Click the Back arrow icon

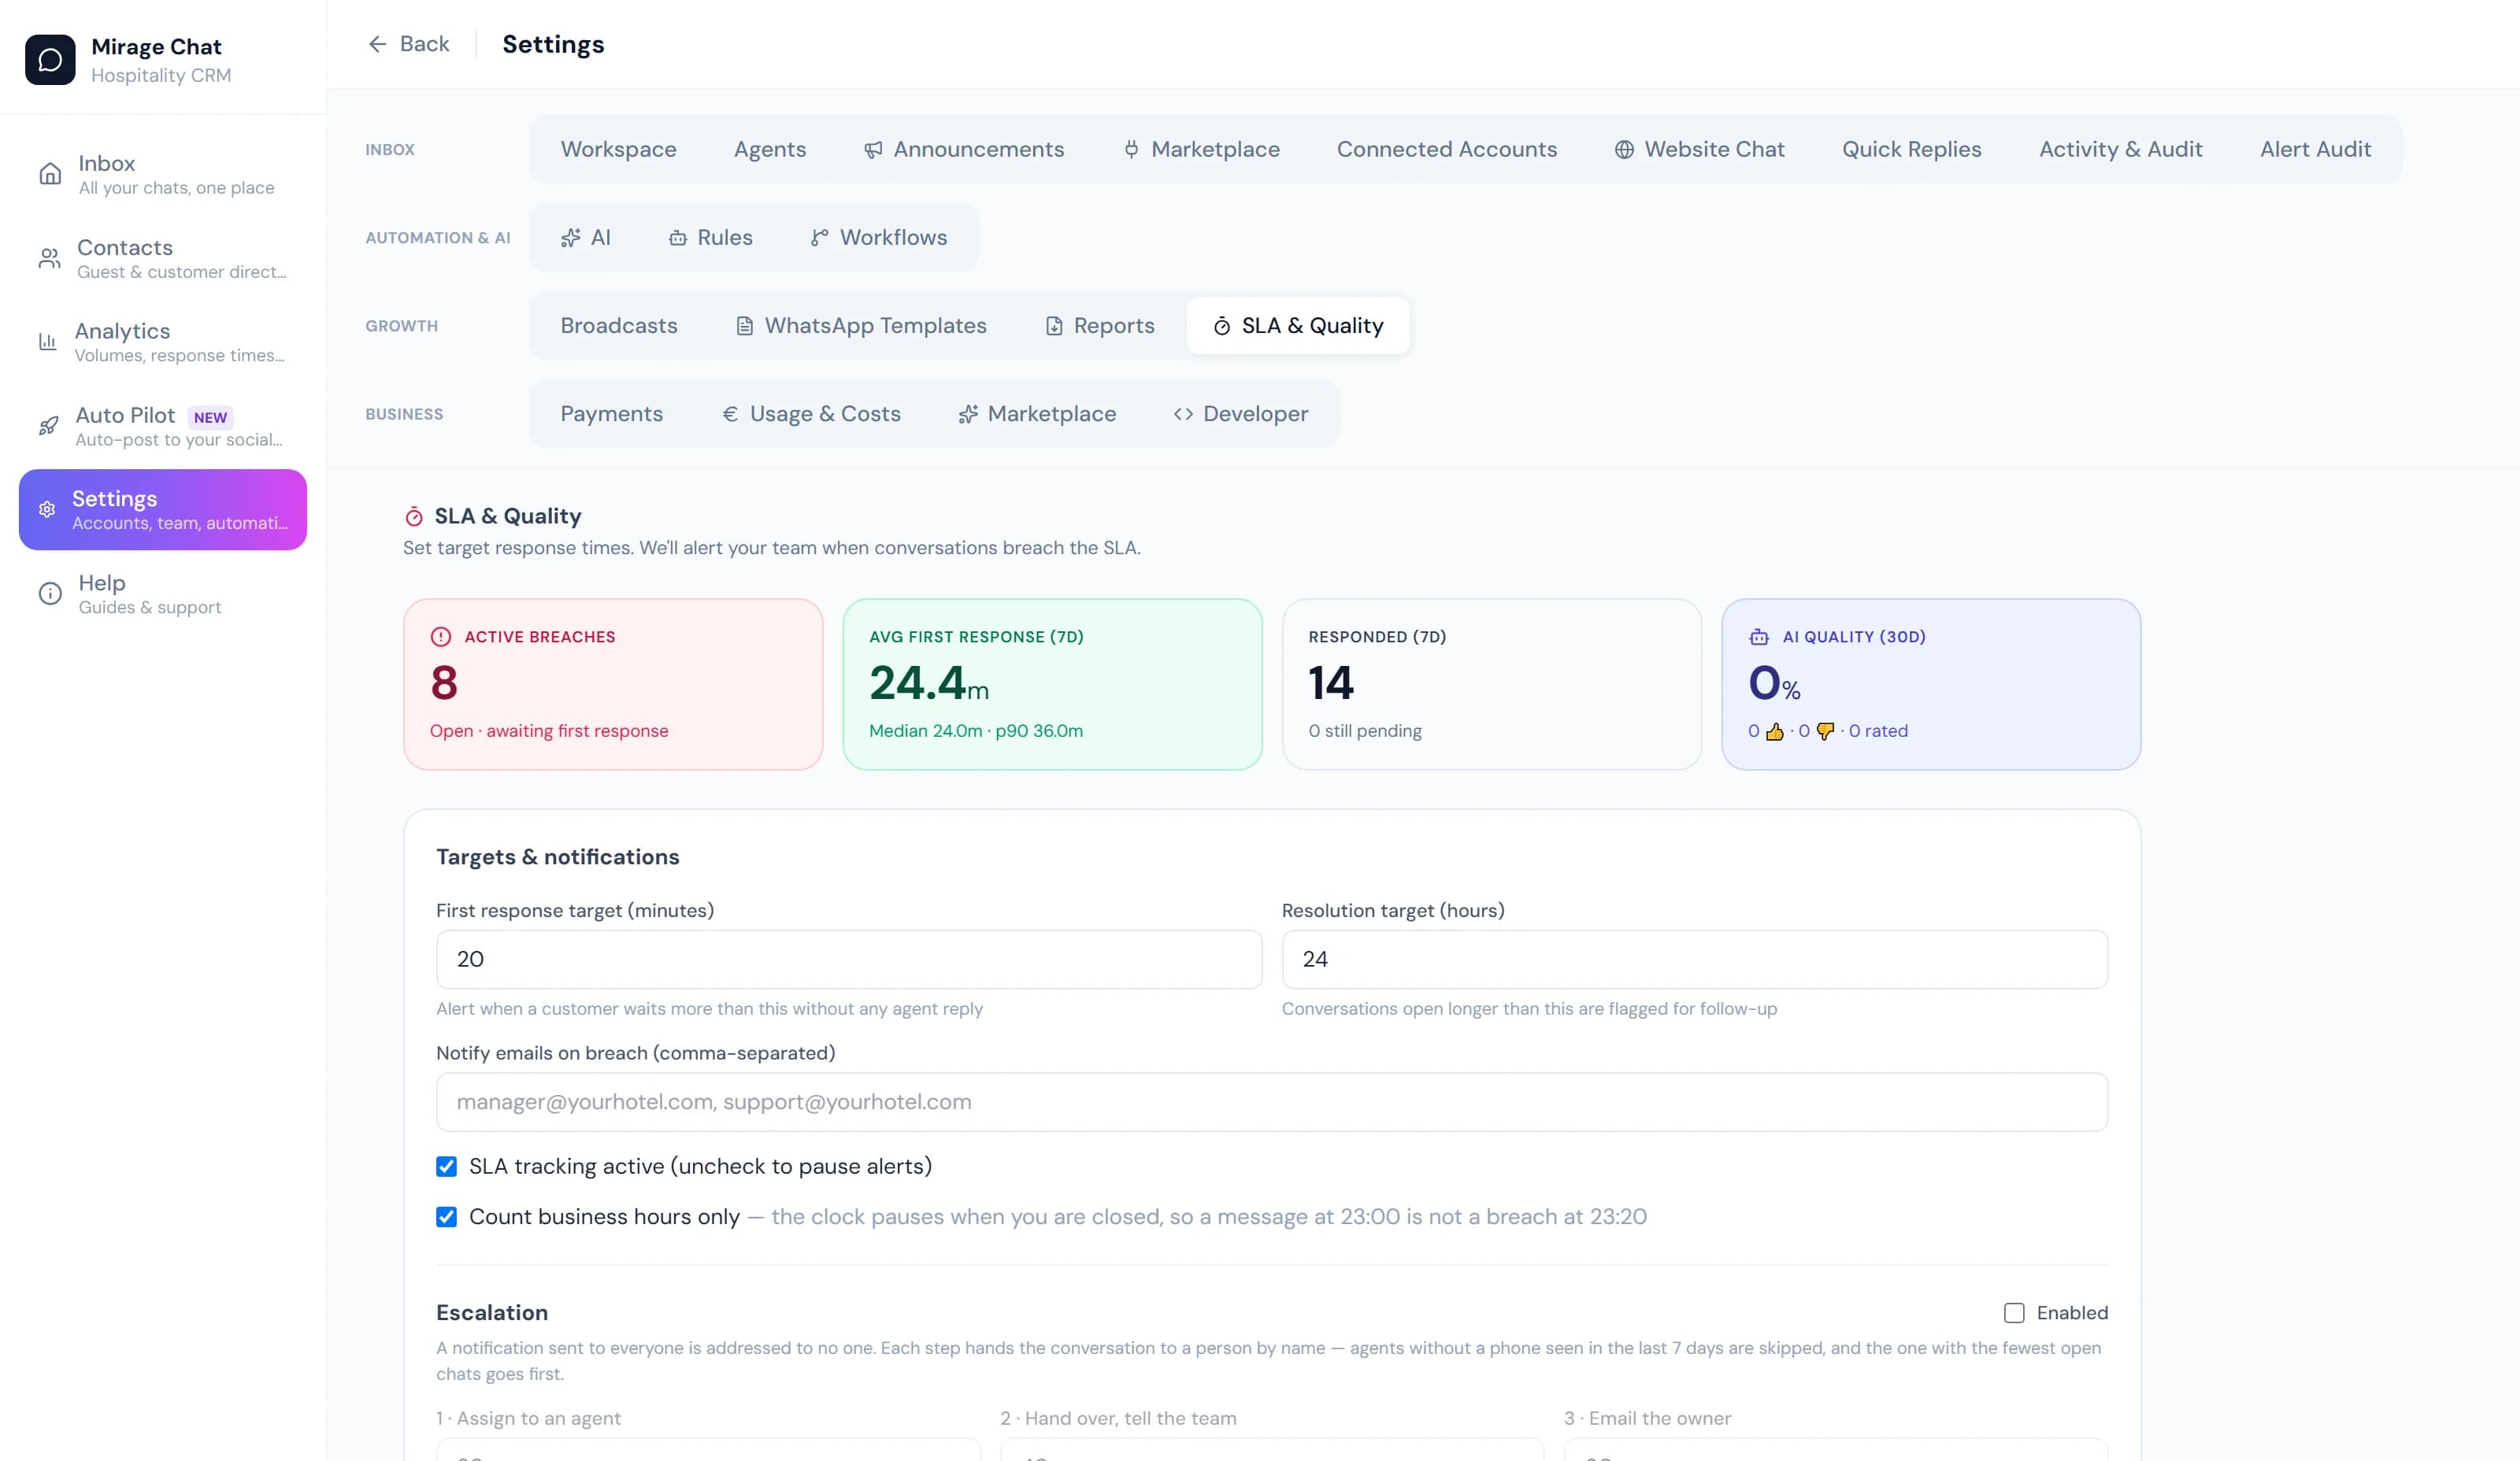(377, 44)
